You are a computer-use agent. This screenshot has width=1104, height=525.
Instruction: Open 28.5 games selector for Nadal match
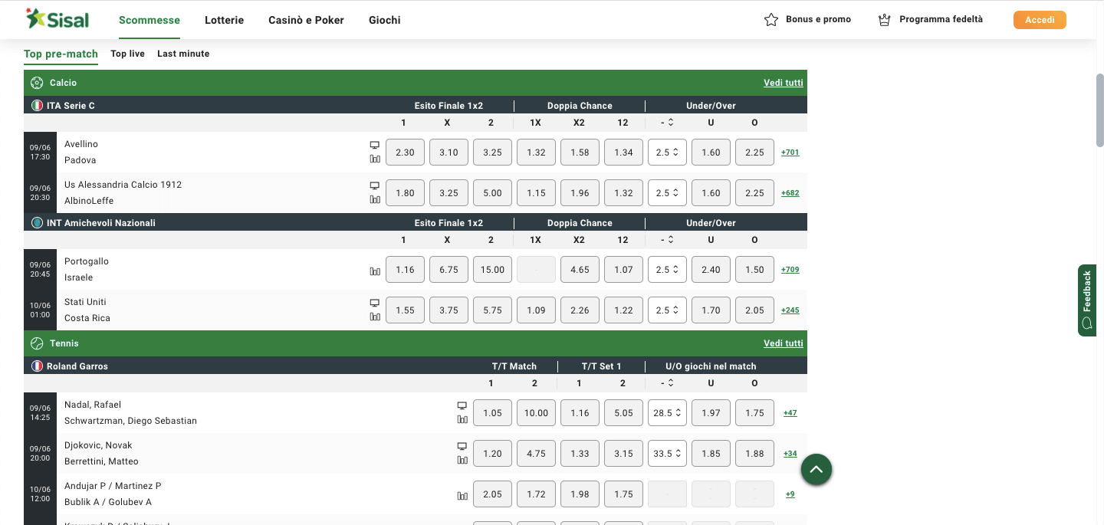click(667, 413)
